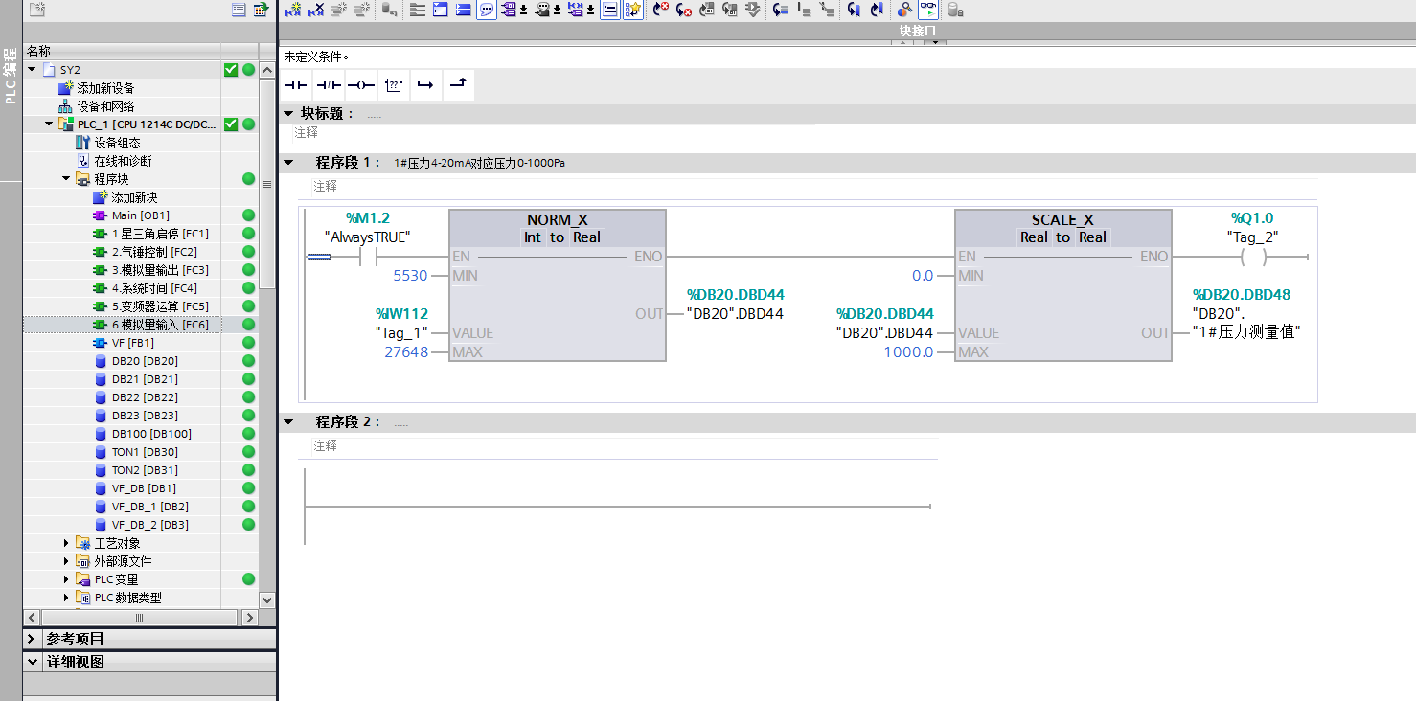Expand the 工艺对象 folder
Image resolution: width=1416 pixels, height=701 pixels.
[x=66, y=543]
